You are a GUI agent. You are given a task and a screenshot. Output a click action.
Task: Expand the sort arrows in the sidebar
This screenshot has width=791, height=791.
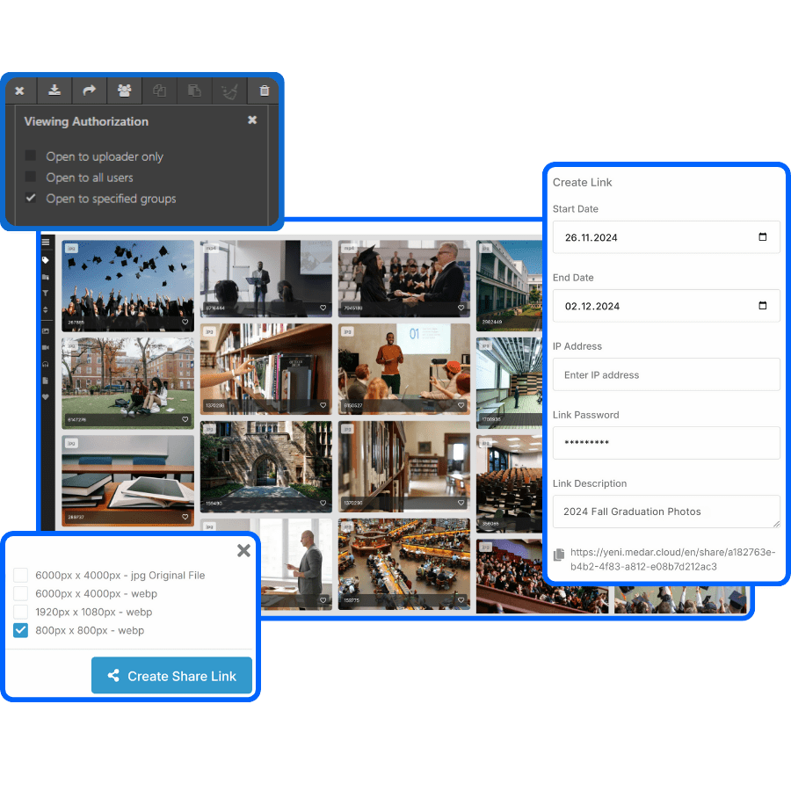pyautogui.click(x=46, y=310)
